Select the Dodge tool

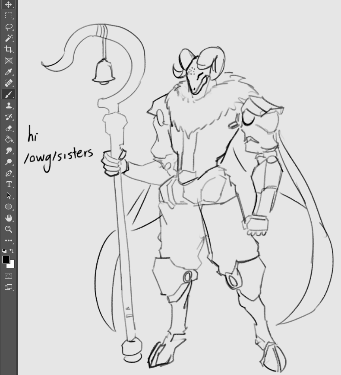click(x=9, y=162)
